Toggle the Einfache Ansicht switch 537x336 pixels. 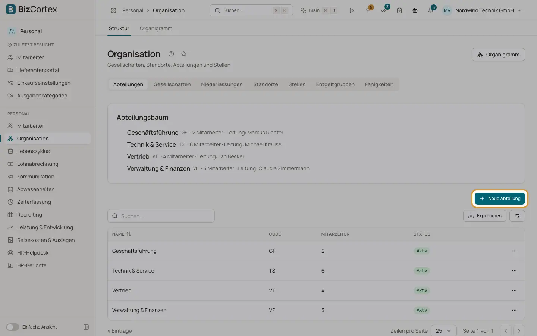pos(13,327)
